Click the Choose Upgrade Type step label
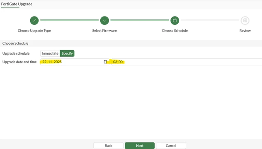The width and height of the screenshot is (262, 149). pyautogui.click(x=34, y=31)
